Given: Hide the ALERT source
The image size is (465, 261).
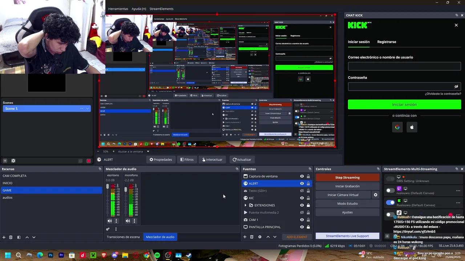Looking at the screenshot, I should (302, 183).
